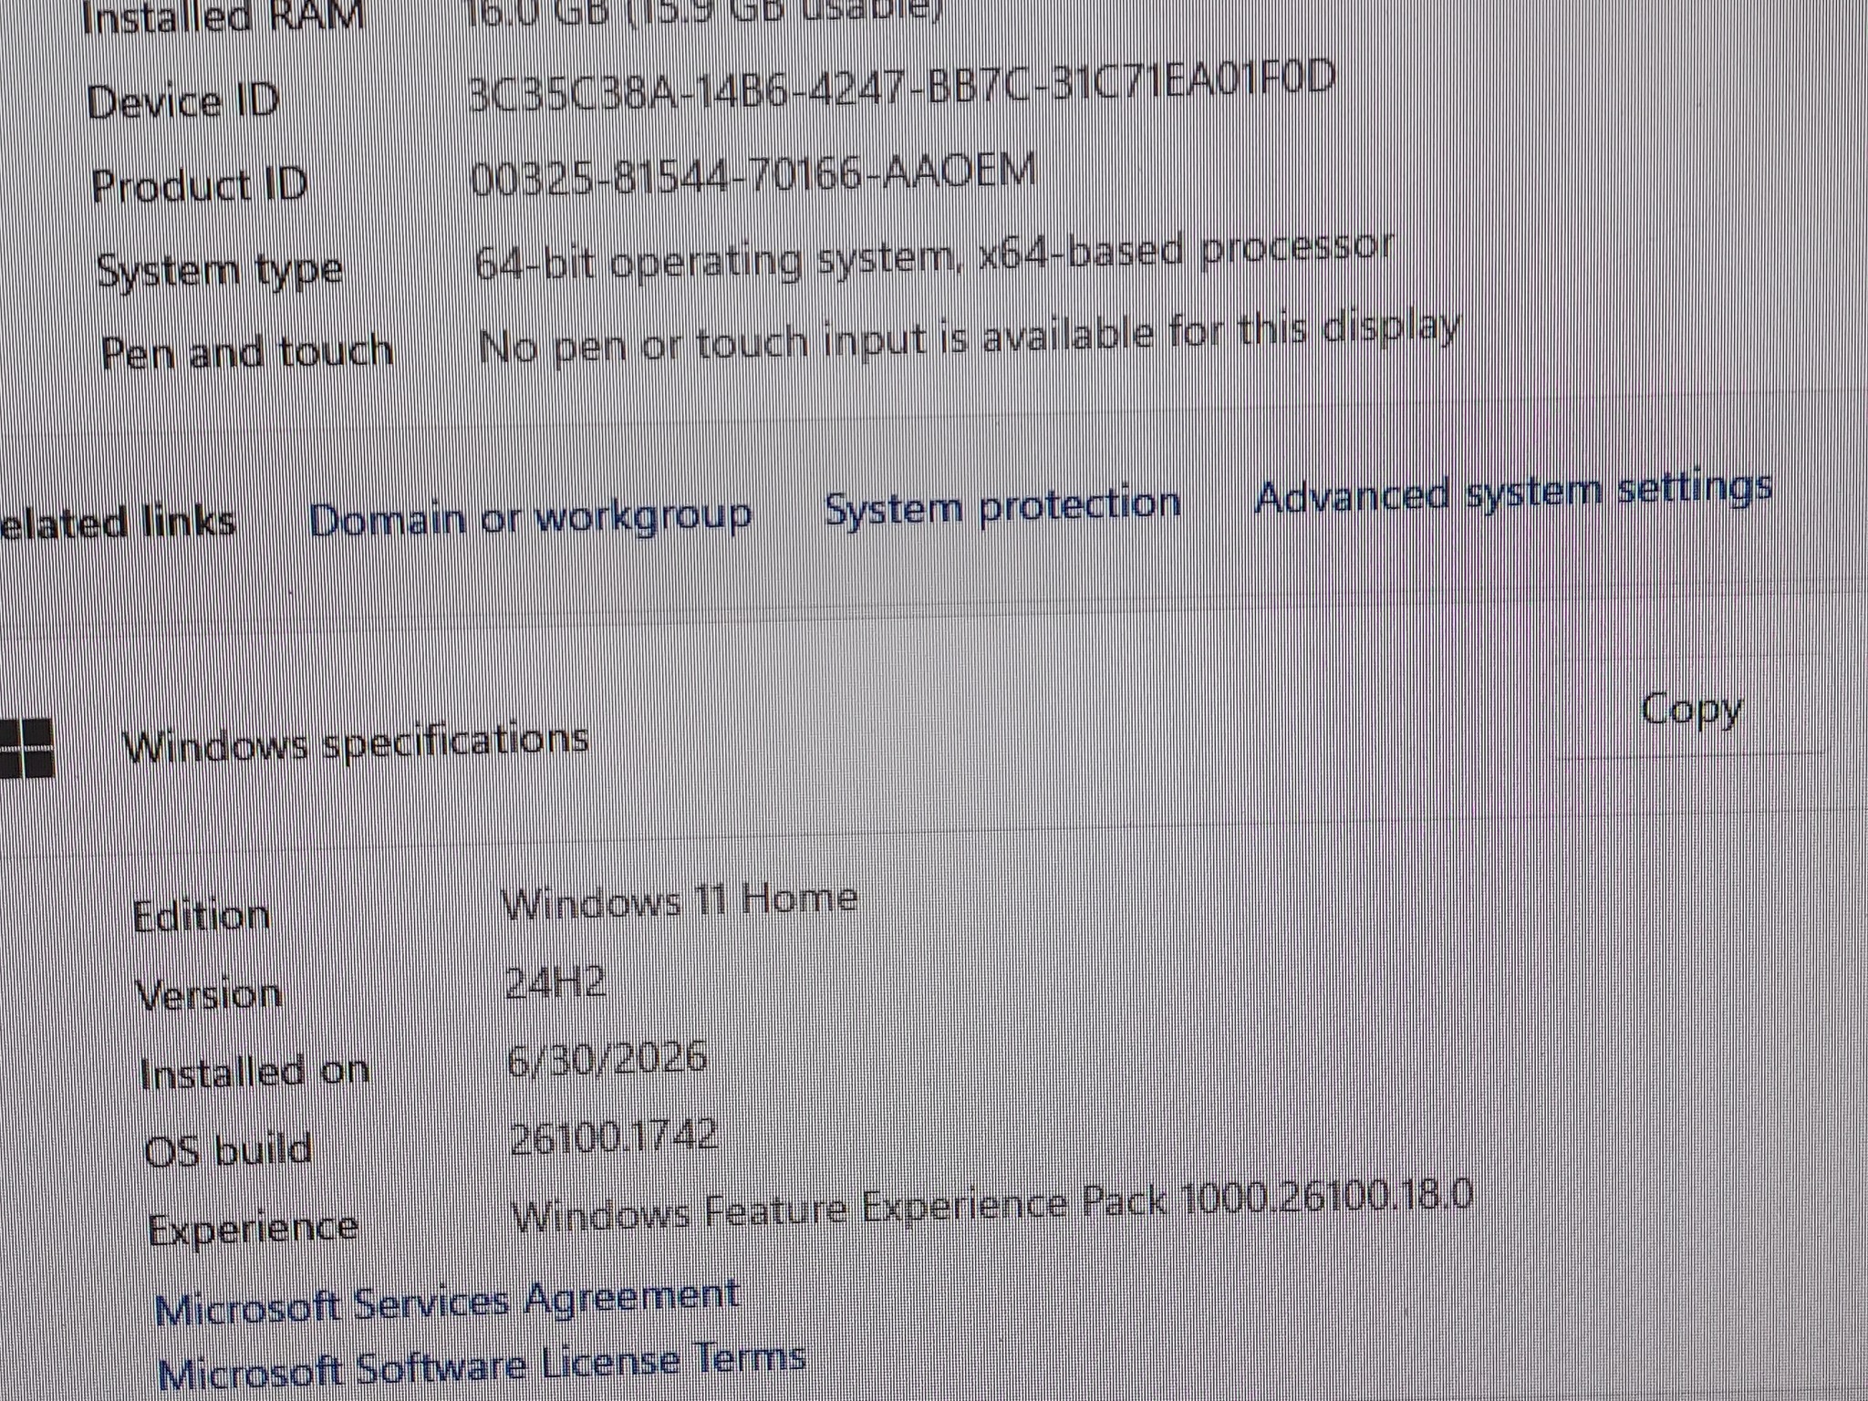1868x1401 pixels.
Task: Open Advanced system settings link
Action: pyautogui.click(x=1513, y=493)
